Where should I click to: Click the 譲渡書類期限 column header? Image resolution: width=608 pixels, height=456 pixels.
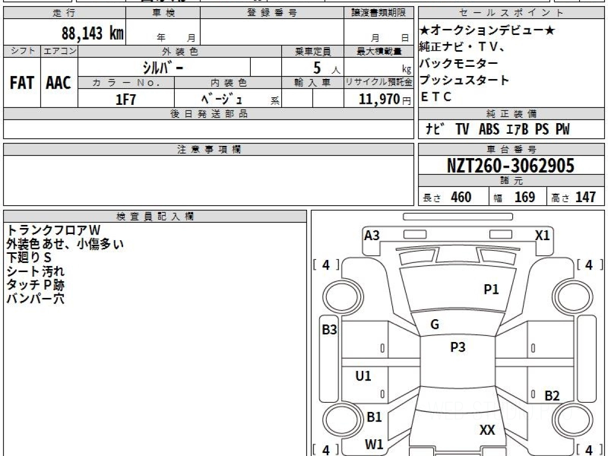pos(379,13)
